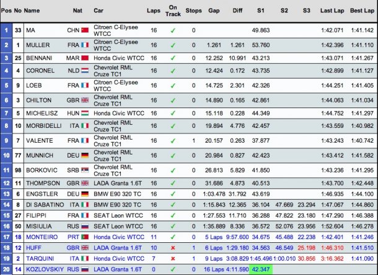Click the British flag in HUFF's row
Viewport: 378px width, 275px height.
[x=85, y=248]
